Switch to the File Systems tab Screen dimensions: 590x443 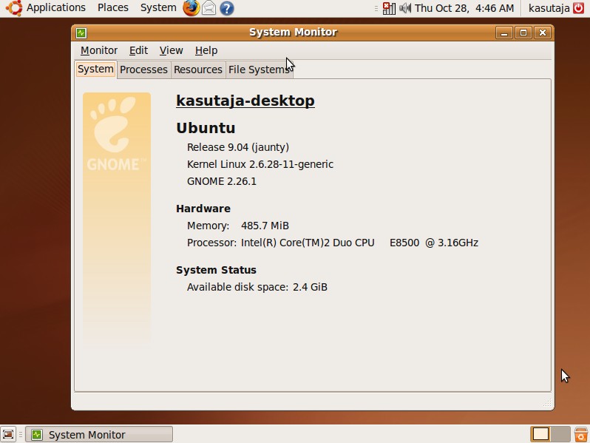(259, 70)
